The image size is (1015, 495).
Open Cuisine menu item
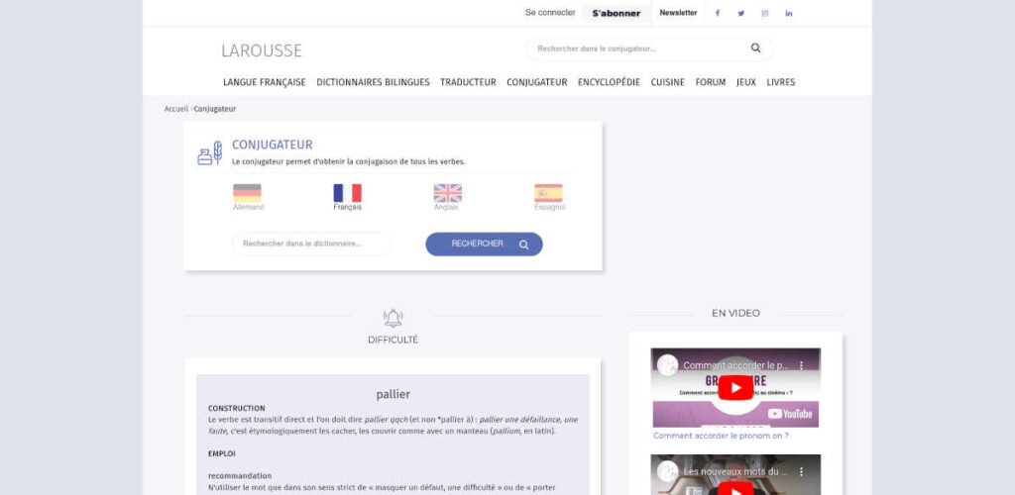pos(667,82)
